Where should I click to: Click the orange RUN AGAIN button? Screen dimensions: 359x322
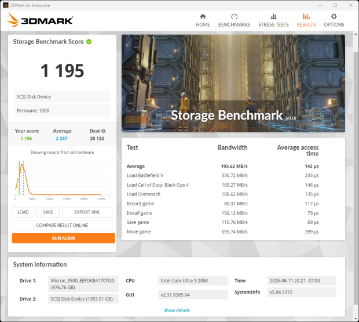click(64, 238)
